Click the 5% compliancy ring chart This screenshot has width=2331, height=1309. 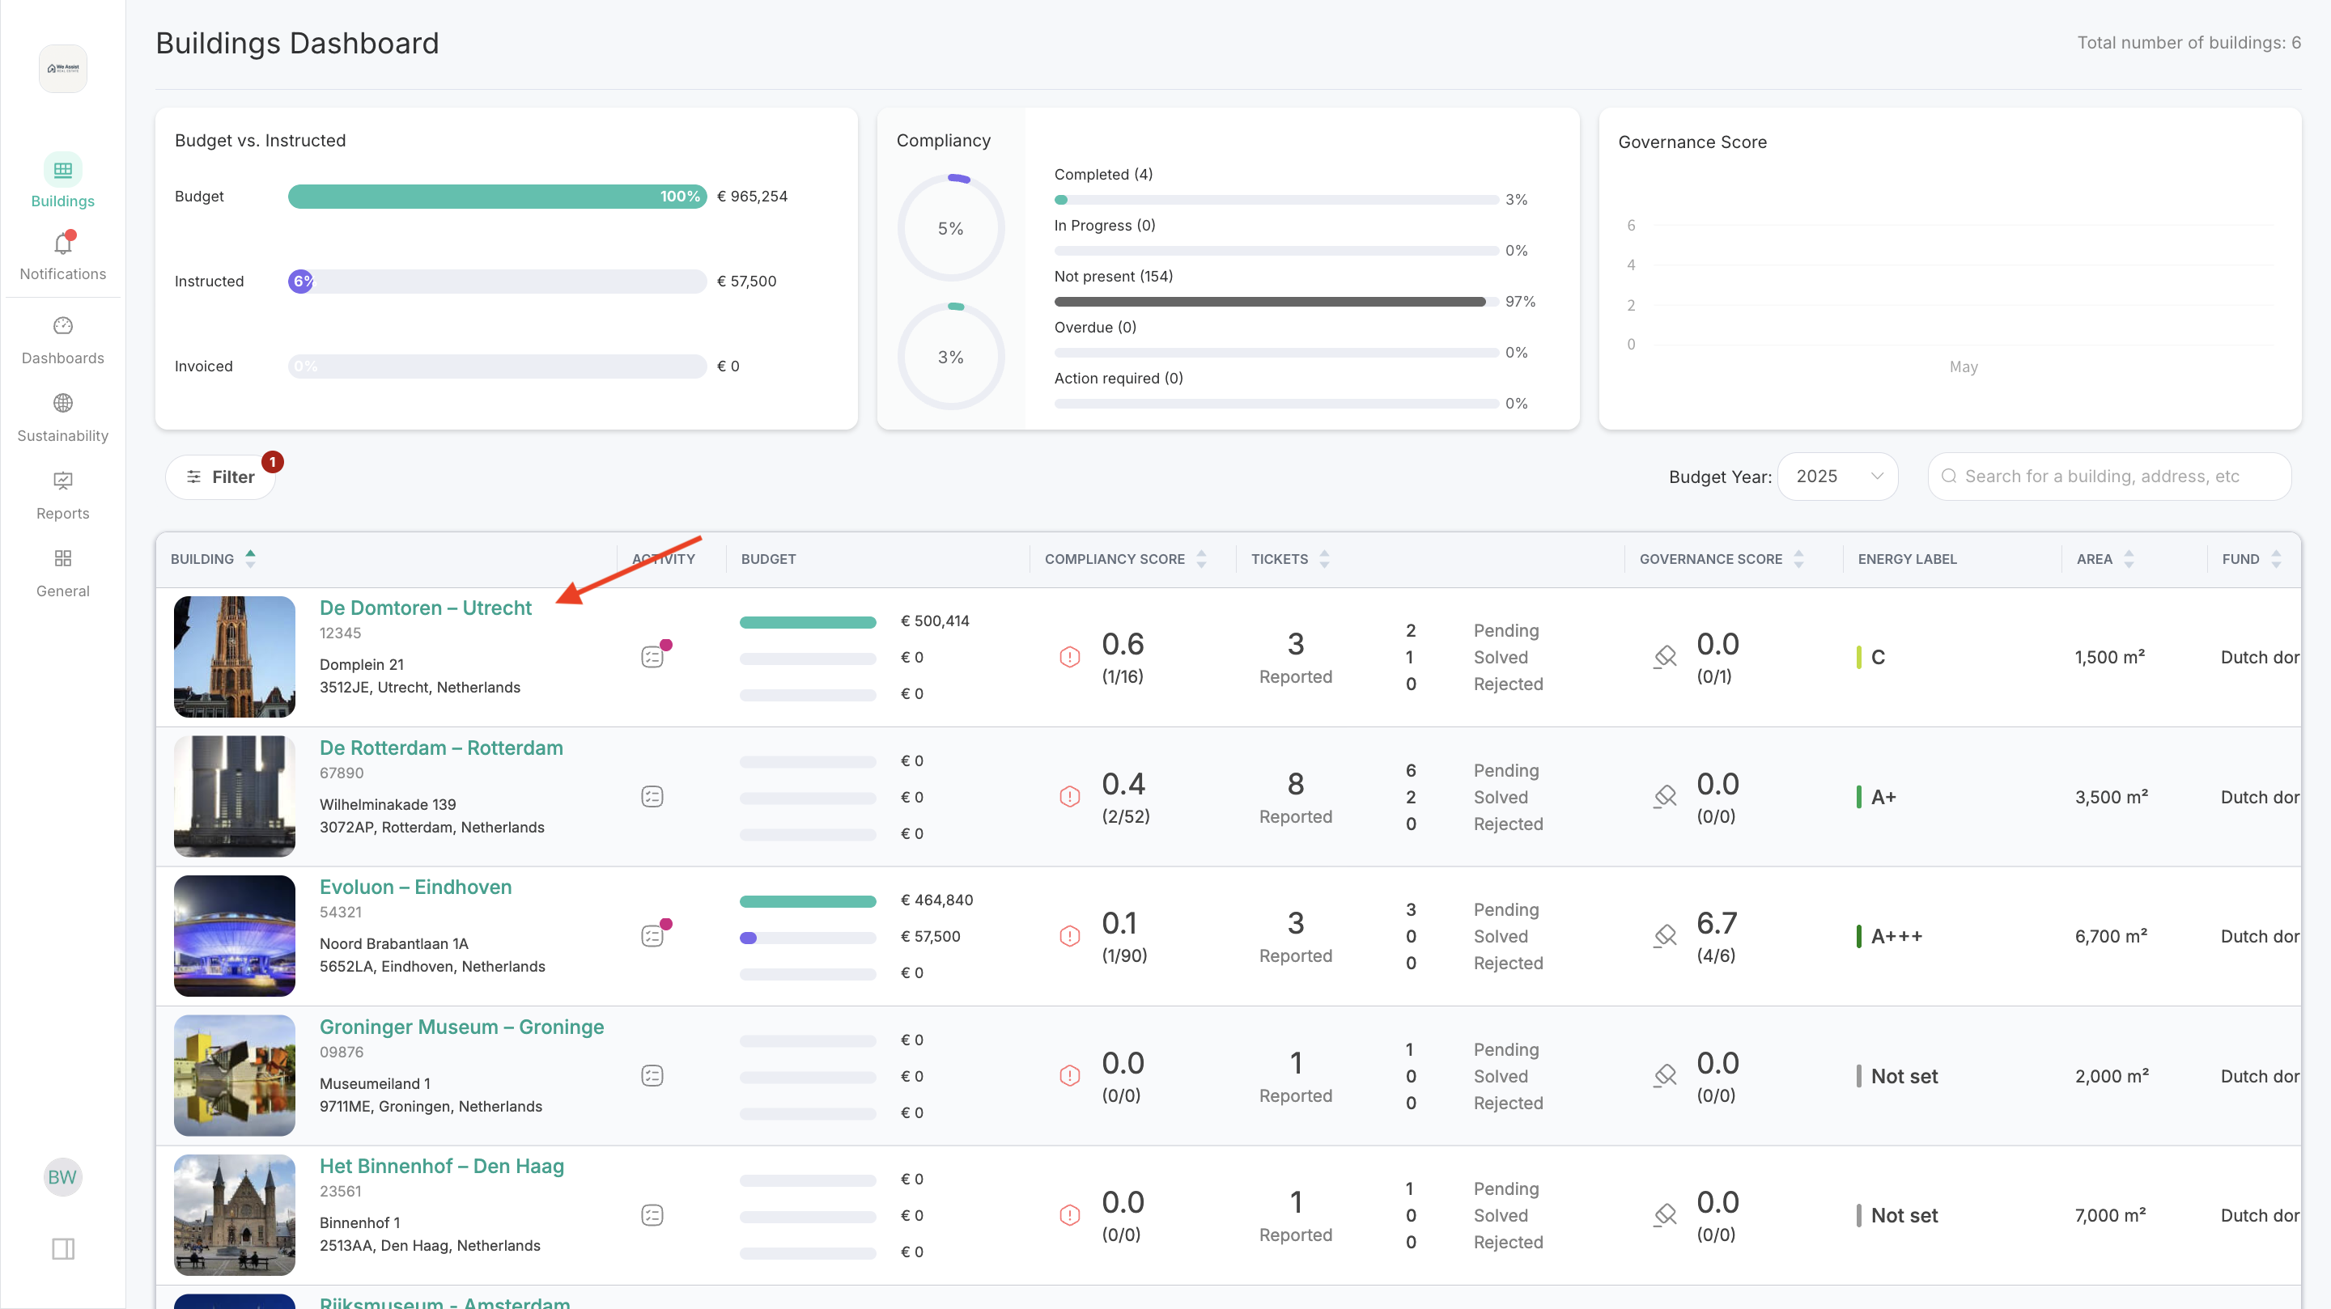pos(950,228)
